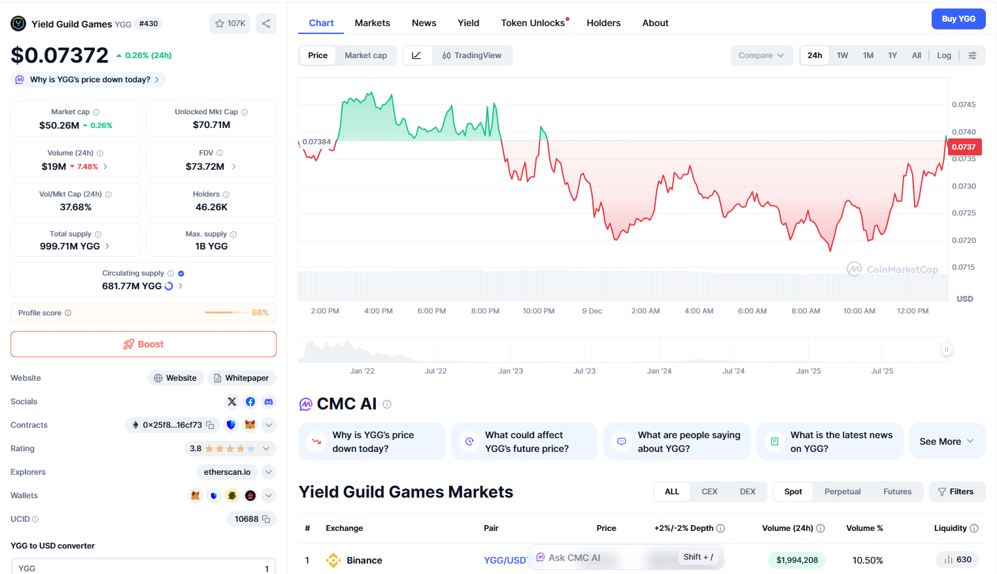Copy the contract address 0x25f8...16cf73
997x574 pixels.
[210, 425]
